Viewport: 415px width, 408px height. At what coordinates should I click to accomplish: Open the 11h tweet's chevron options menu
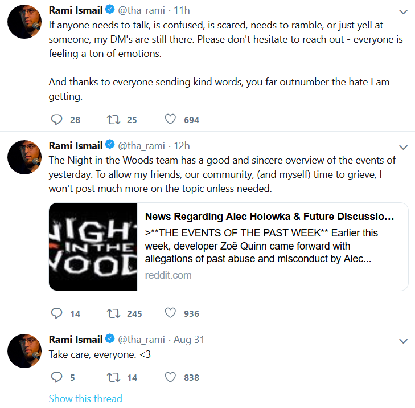click(x=403, y=11)
